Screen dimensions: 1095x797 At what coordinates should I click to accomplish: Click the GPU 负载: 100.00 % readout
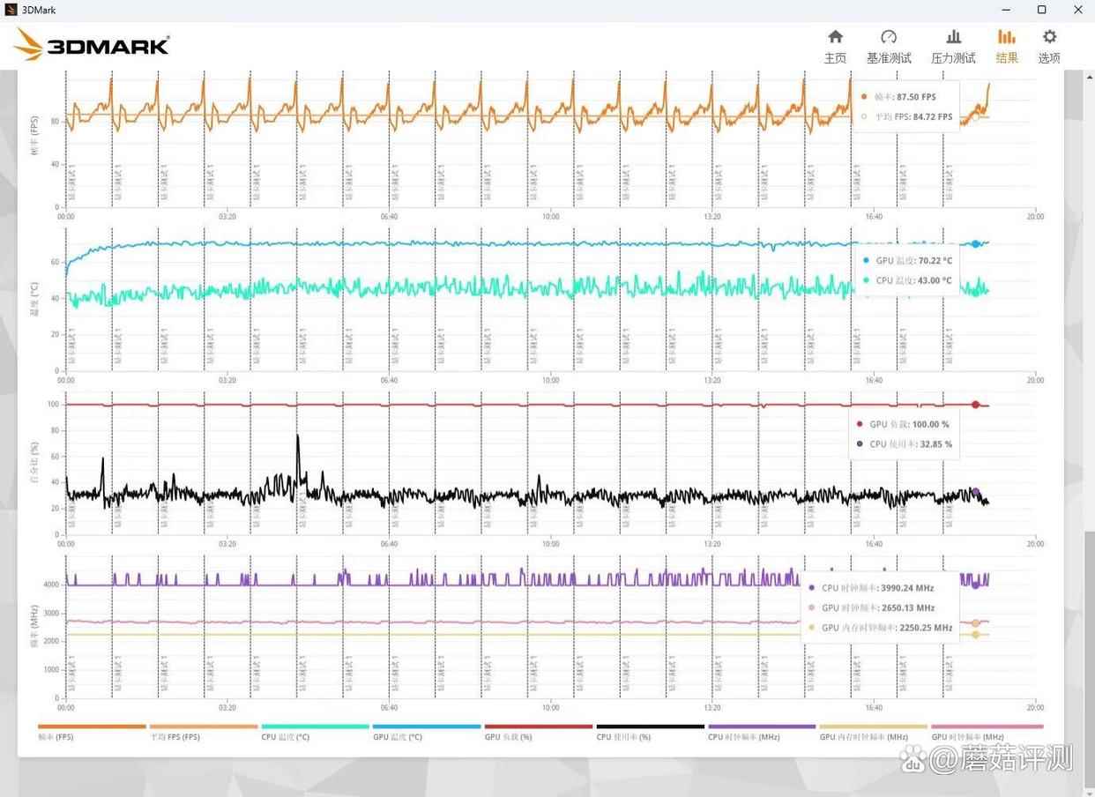coord(908,424)
